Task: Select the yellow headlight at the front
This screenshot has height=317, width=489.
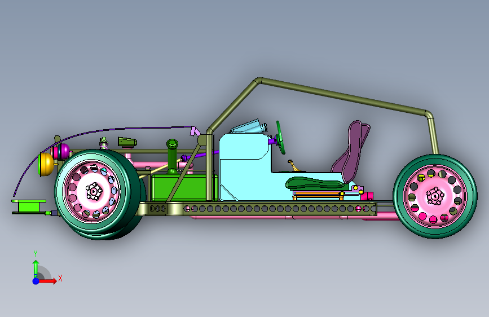Action: point(46,164)
